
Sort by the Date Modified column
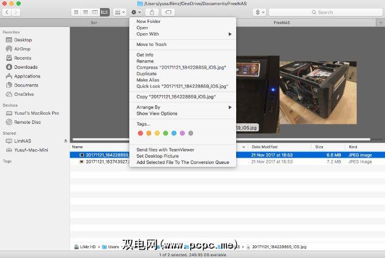279,147
